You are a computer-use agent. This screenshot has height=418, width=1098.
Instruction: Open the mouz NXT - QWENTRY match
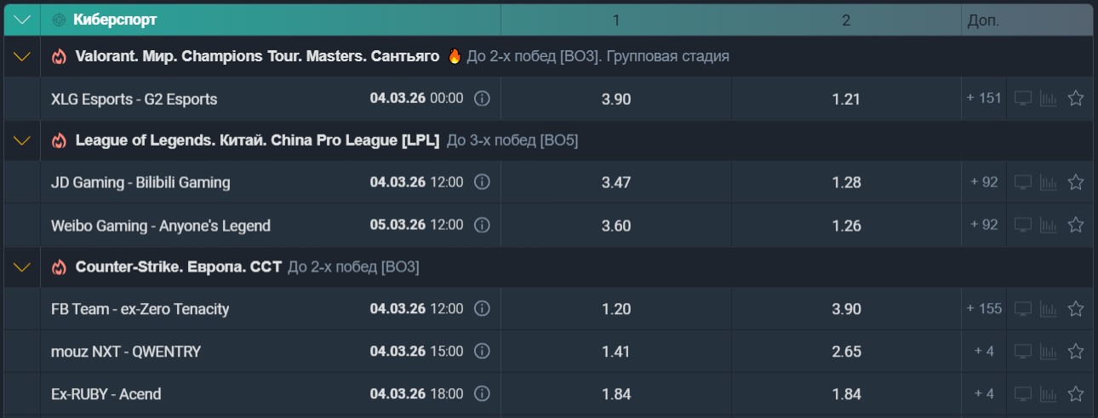(126, 352)
